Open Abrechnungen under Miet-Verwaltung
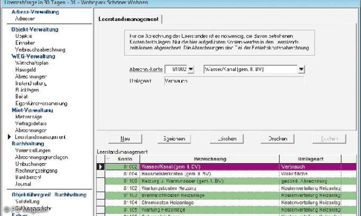 point(31,130)
